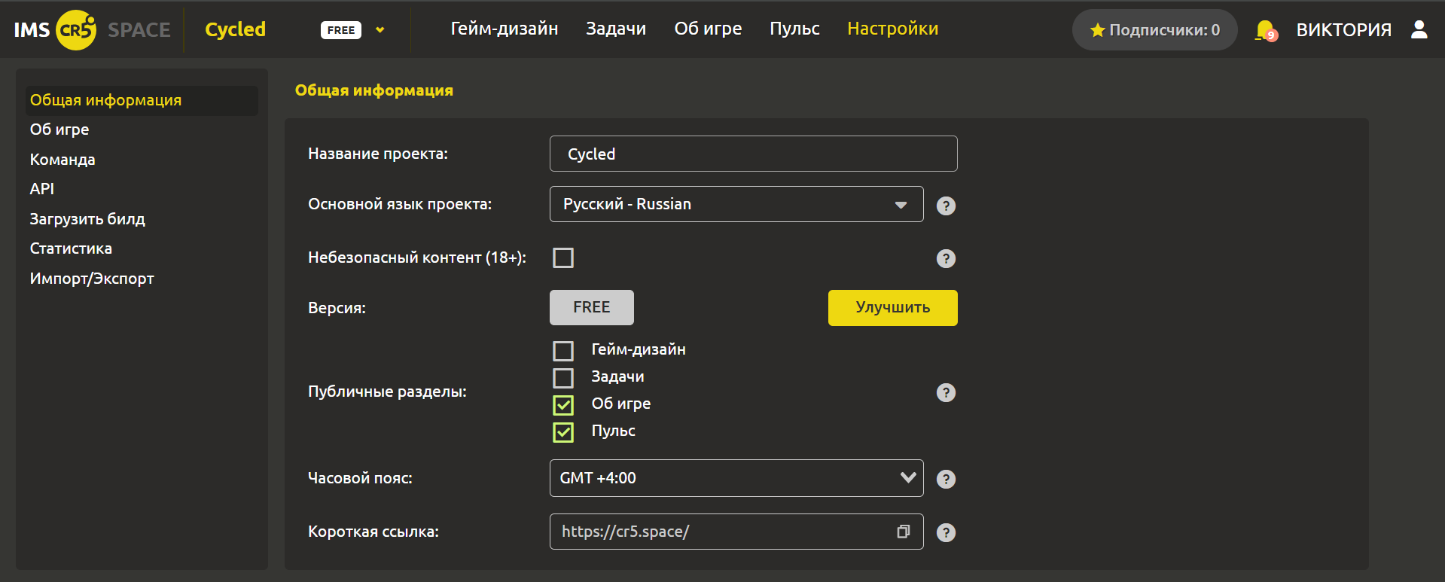Open Загрузить билд in the sidebar
Image resolution: width=1445 pixels, height=582 pixels.
pos(87,219)
